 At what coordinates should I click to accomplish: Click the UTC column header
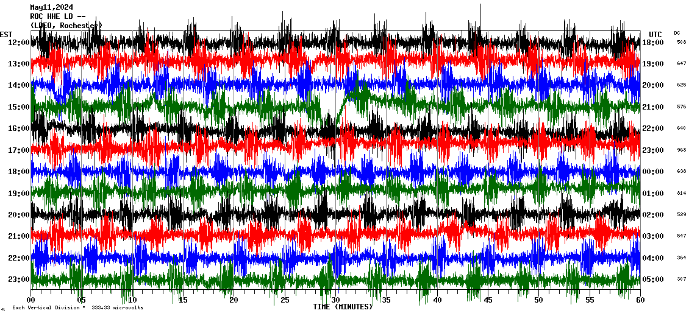[x=655, y=34]
